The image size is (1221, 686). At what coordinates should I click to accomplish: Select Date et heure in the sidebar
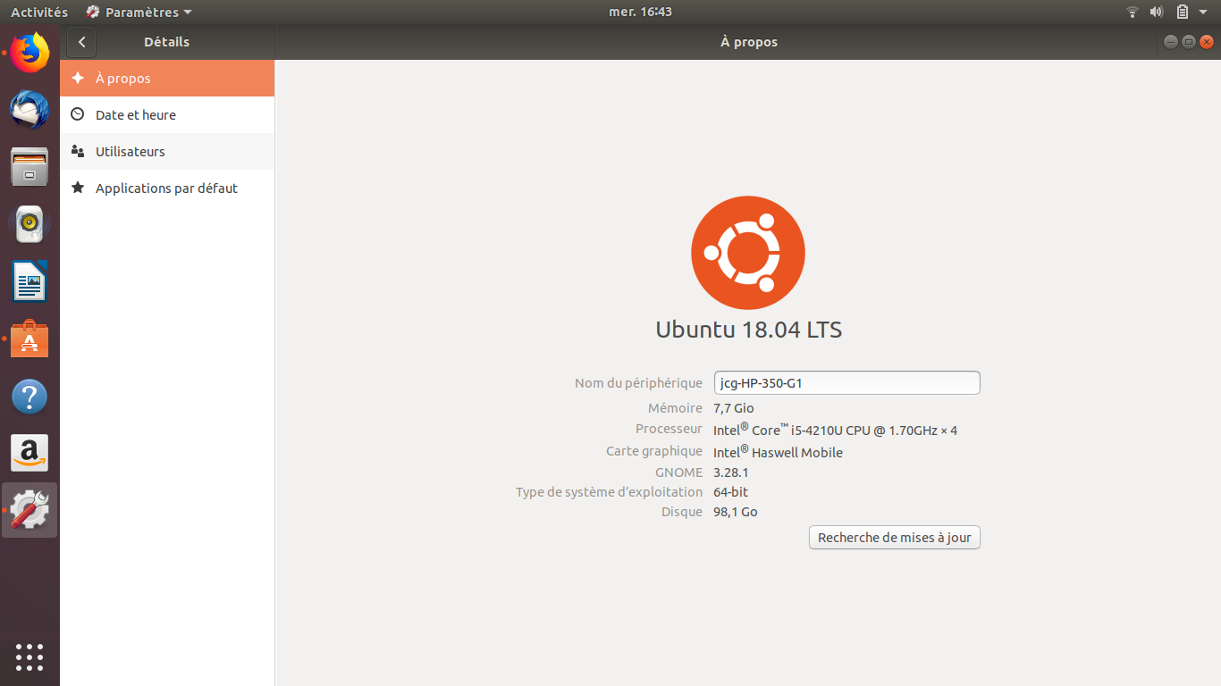tap(167, 115)
